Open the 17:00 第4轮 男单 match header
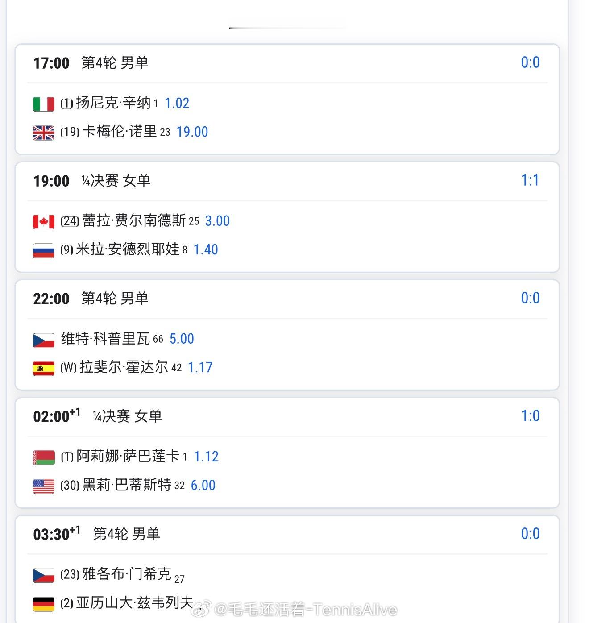The image size is (589, 623). pyautogui.click(x=91, y=63)
